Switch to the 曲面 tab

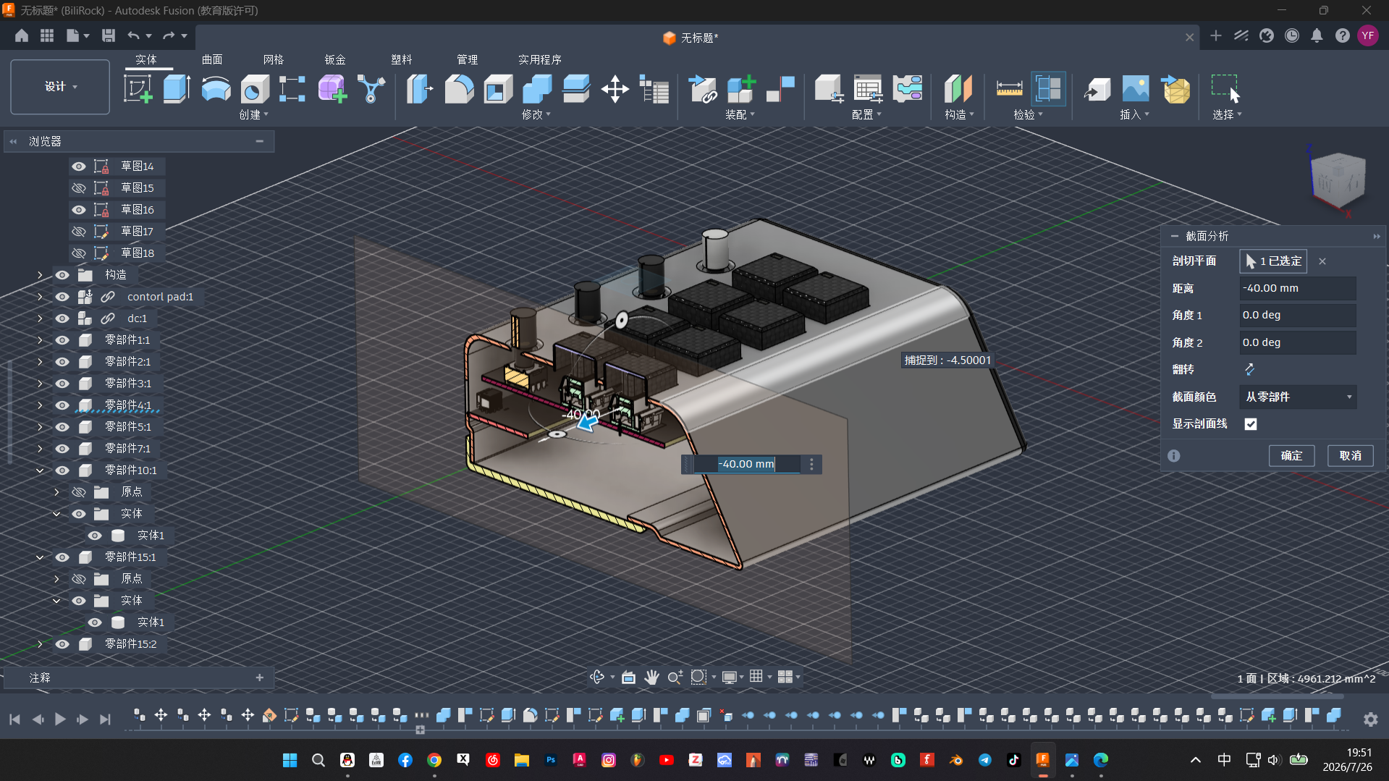coord(212,59)
